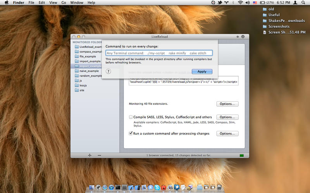
Task: Open the File menu
Action: pyautogui.click(x=31, y=3)
